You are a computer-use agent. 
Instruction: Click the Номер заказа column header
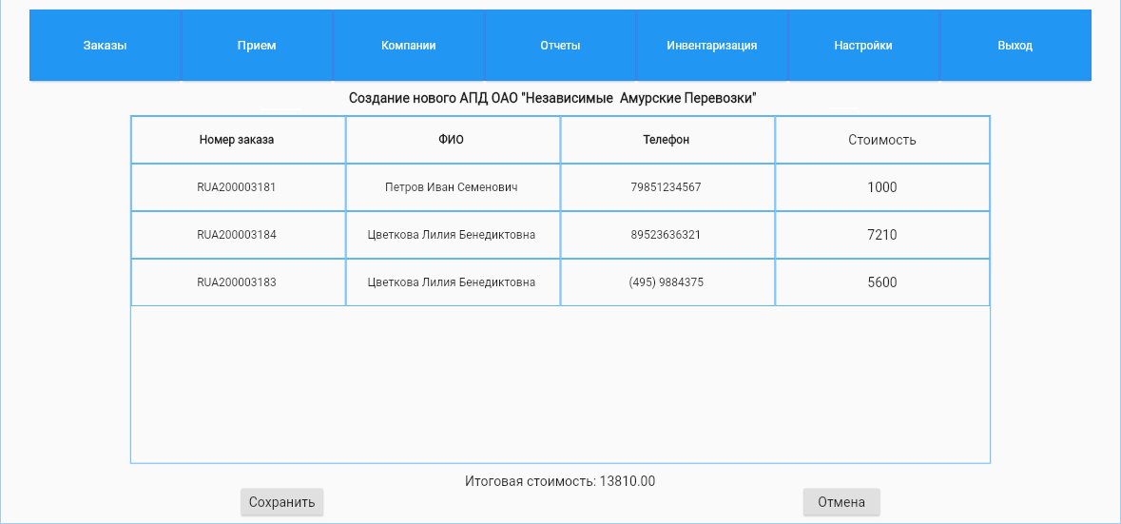pos(237,140)
